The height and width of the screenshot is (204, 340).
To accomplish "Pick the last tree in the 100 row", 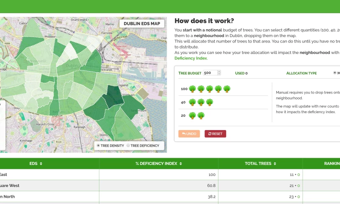I will click(227, 89).
